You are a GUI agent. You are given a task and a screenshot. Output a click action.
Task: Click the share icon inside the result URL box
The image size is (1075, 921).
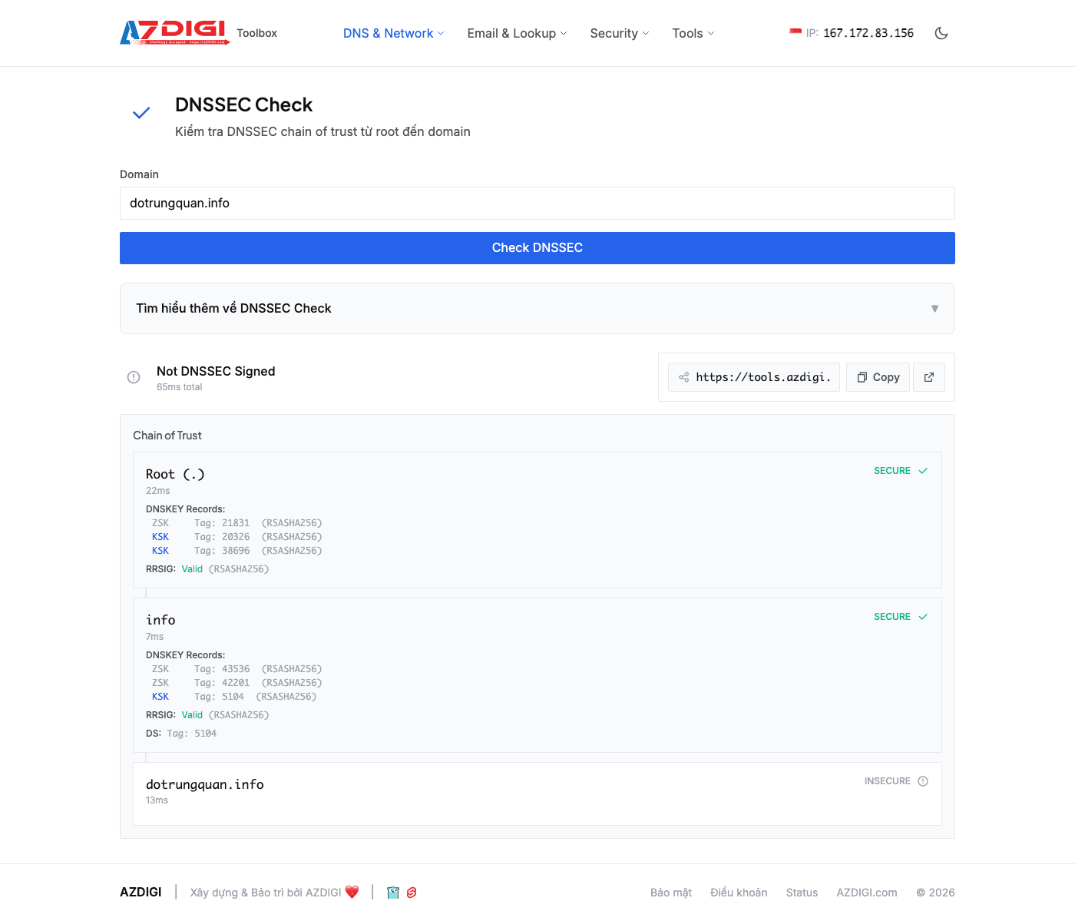[x=683, y=377]
